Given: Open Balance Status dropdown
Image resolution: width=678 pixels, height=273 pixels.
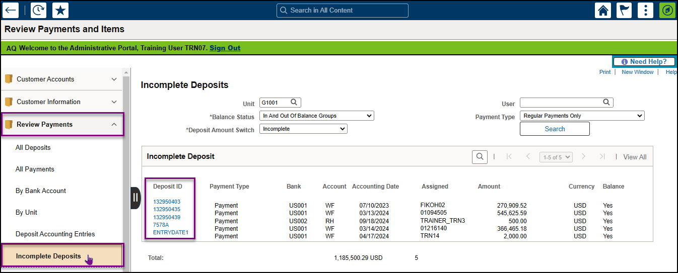Looking at the screenshot, I should click(316, 116).
